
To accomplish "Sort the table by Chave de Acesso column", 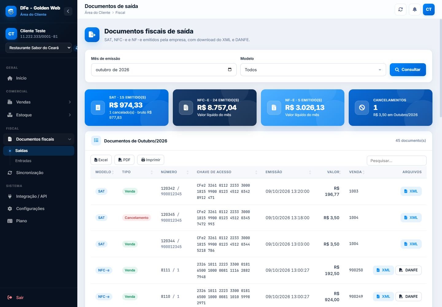I will coord(227,172).
